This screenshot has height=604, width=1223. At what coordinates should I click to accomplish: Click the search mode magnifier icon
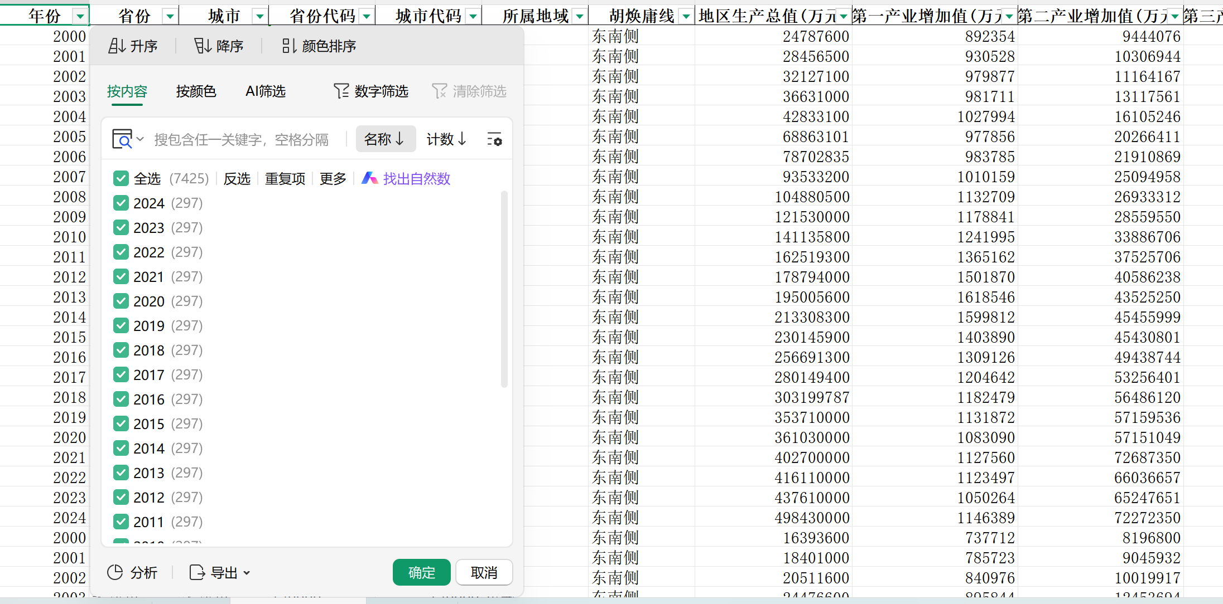(x=122, y=139)
